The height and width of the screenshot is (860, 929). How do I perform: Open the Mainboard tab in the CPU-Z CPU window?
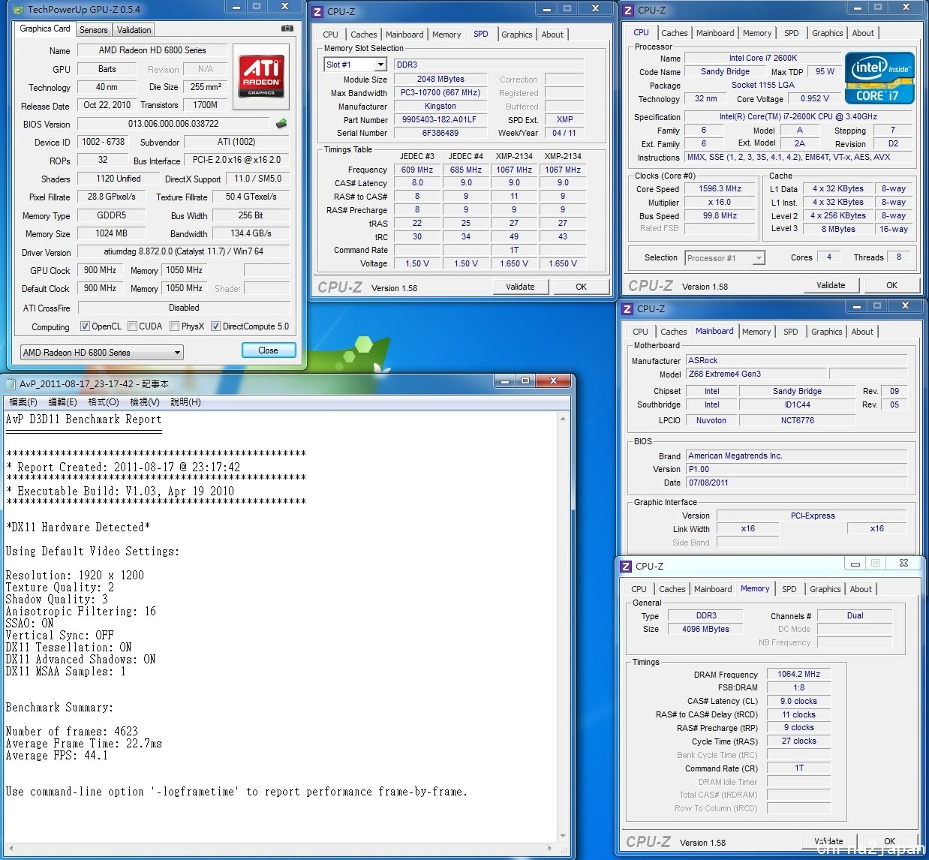click(x=715, y=33)
